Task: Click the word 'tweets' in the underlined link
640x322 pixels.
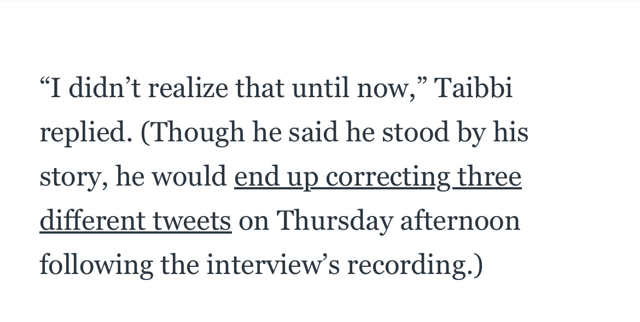Action: tap(192, 221)
